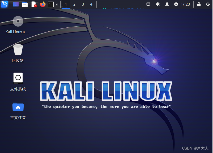Click the 文件系统 label text
The image size is (213, 153).
pyautogui.click(x=18, y=89)
